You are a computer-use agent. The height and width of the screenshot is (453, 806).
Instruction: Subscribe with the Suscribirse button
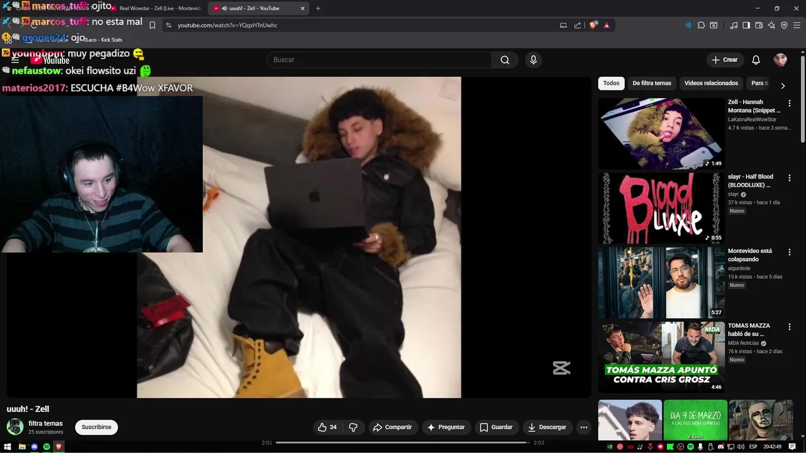[x=96, y=427]
